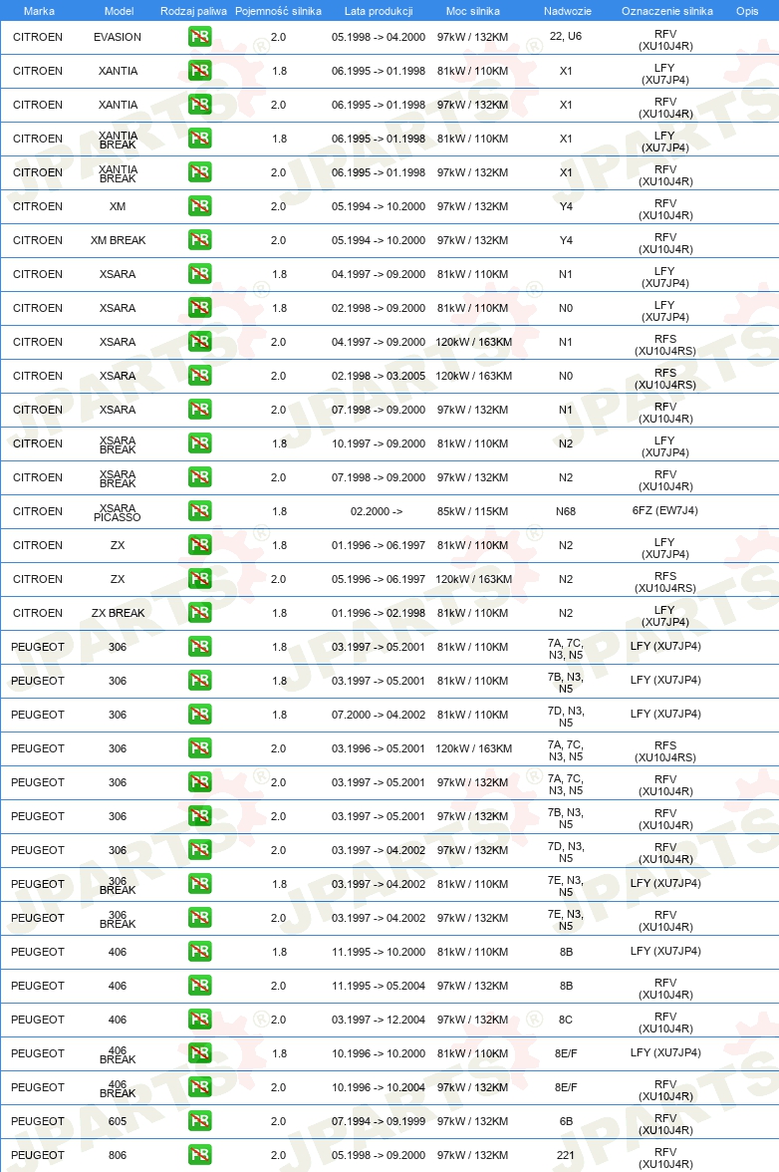Click the Pojemność silnika column header
This screenshot has width=779, height=1172.
(278, 11)
